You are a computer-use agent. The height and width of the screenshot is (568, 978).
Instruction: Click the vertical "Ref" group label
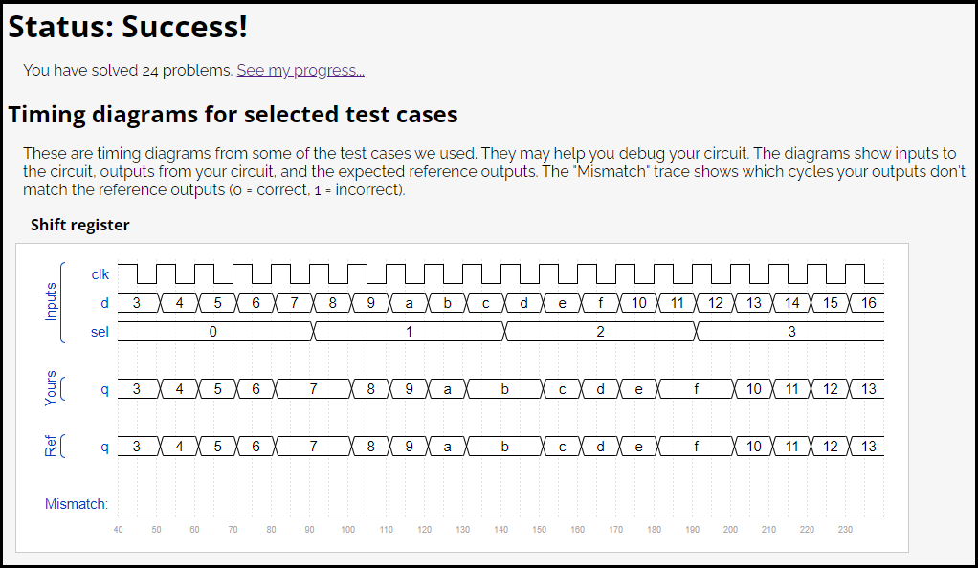(52, 446)
